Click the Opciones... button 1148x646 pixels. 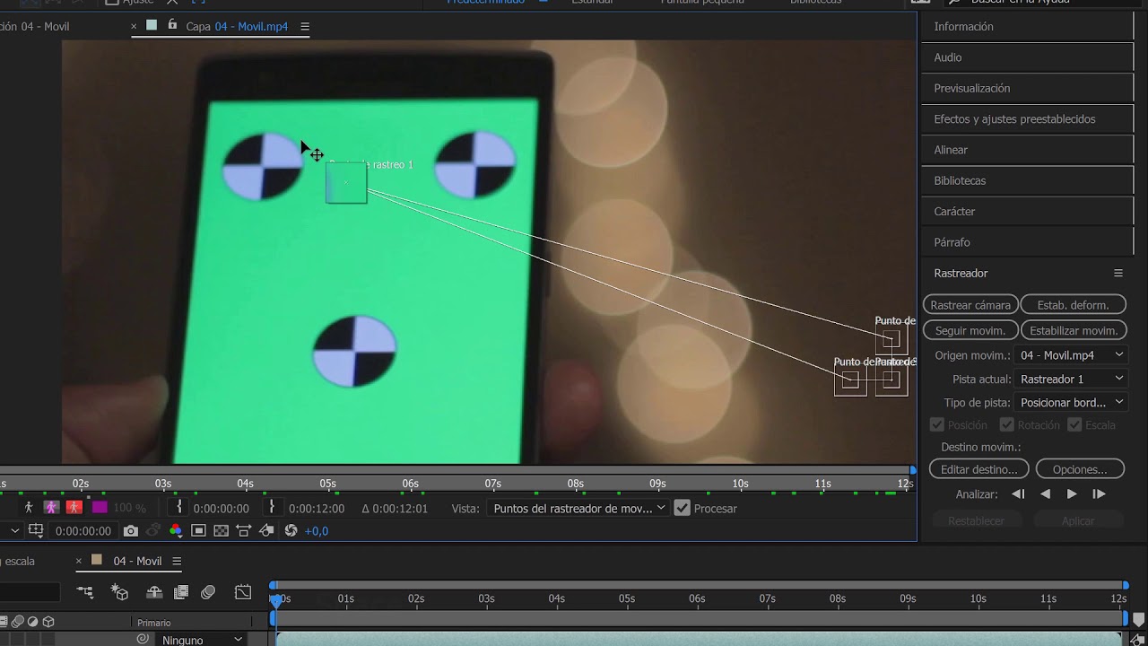pyautogui.click(x=1080, y=469)
